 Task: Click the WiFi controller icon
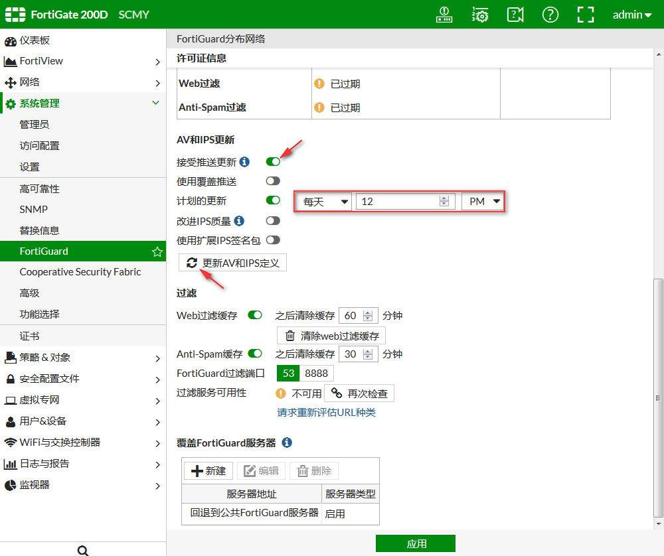point(11,443)
